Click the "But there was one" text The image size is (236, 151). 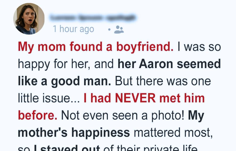(x=163, y=81)
